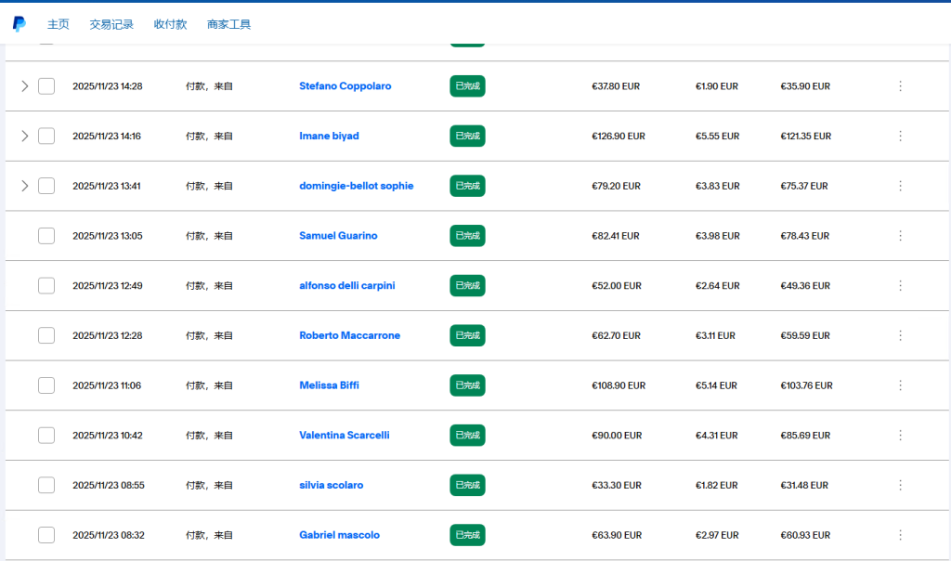951x561 pixels.
Task: Expand the Stefano Coppolaro transaction details
Action: pyautogui.click(x=25, y=86)
